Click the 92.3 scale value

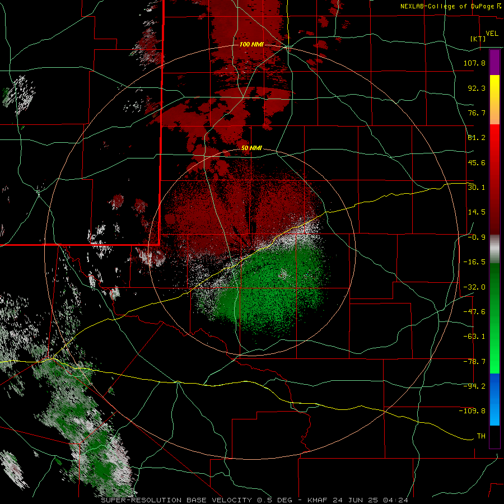point(477,88)
